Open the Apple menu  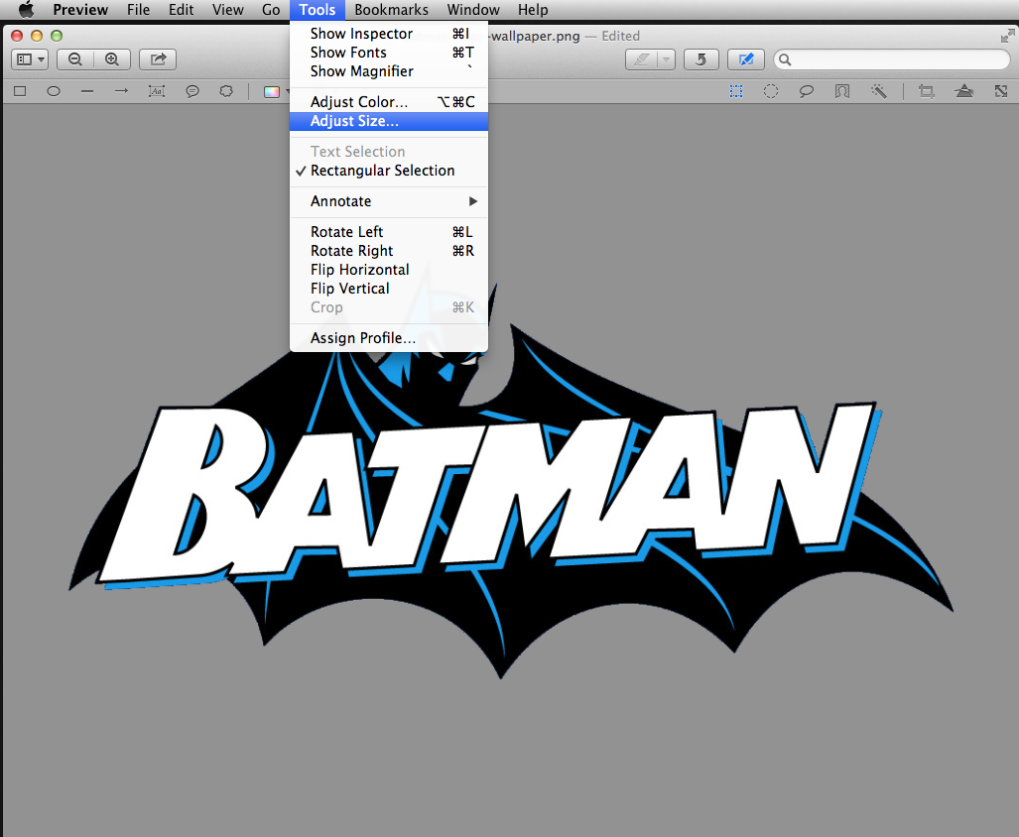tap(26, 10)
